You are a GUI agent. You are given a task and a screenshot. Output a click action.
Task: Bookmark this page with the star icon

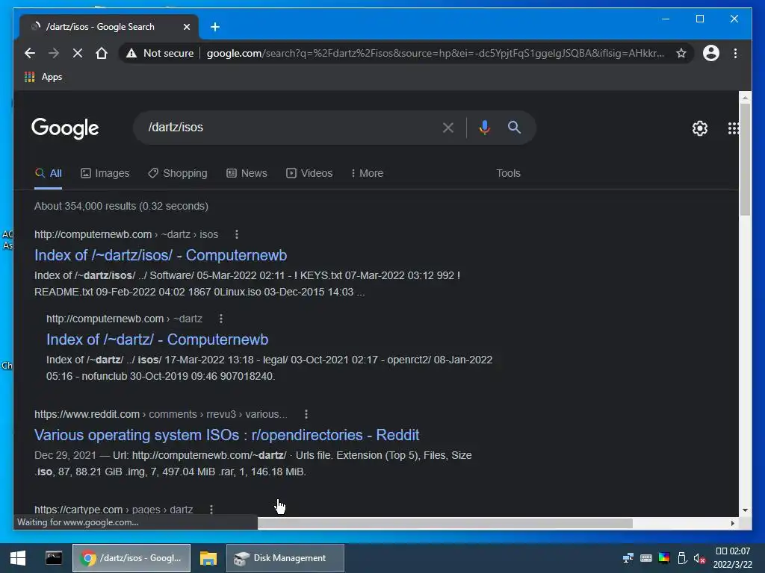(681, 53)
